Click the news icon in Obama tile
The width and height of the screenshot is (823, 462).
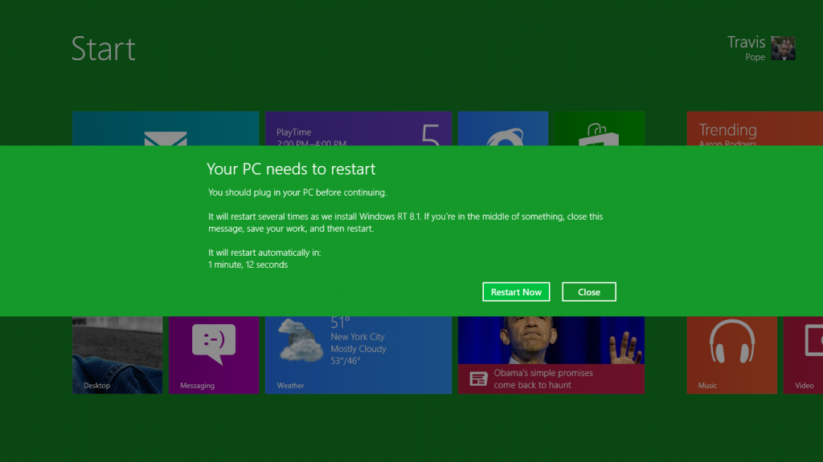point(478,379)
